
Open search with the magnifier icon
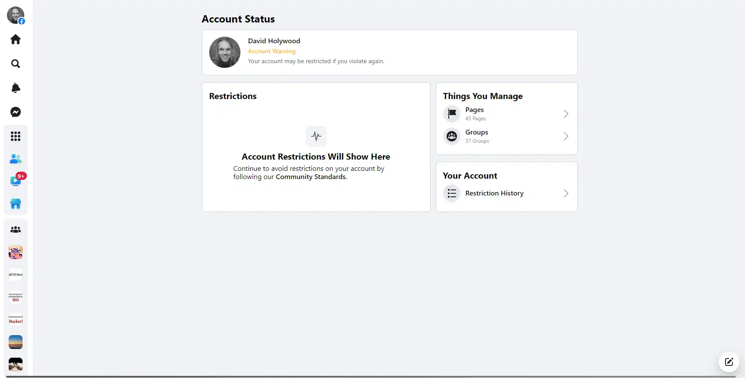(x=16, y=64)
